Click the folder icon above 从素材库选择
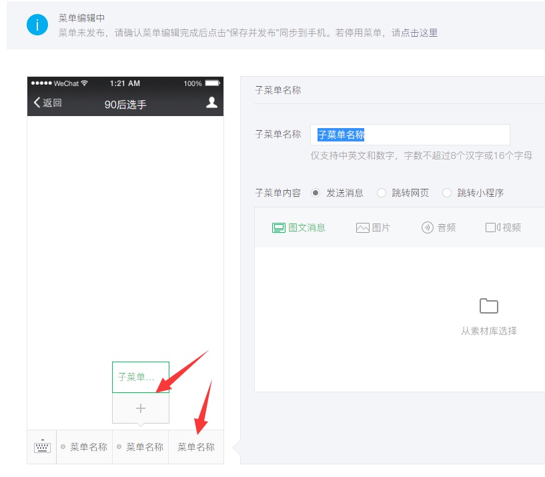Image resolution: width=545 pixels, height=477 pixels. click(488, 306)
